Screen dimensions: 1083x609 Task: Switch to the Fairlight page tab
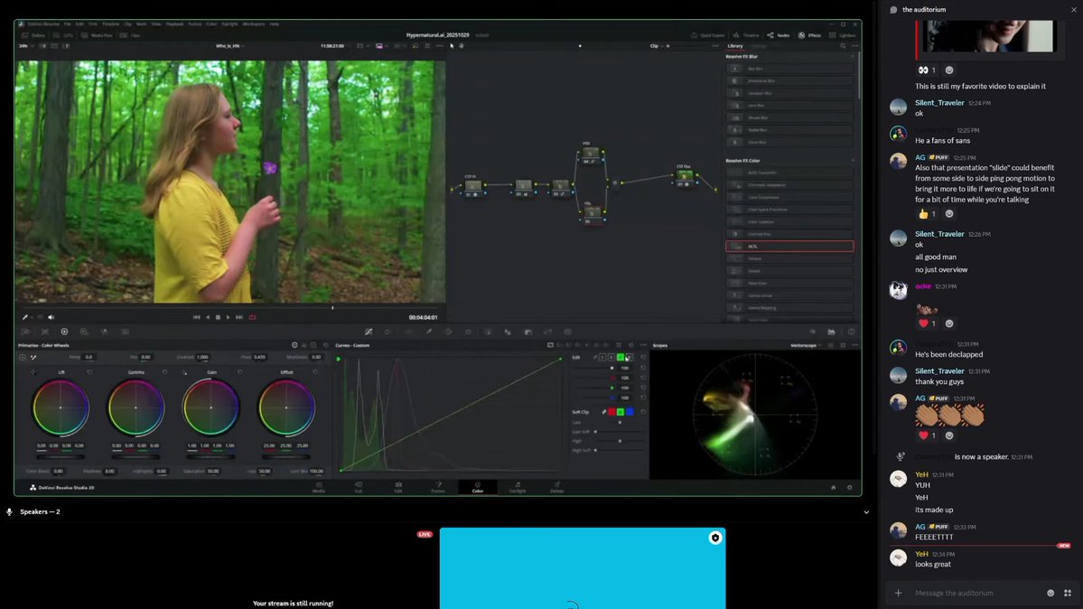pos(518,487)
